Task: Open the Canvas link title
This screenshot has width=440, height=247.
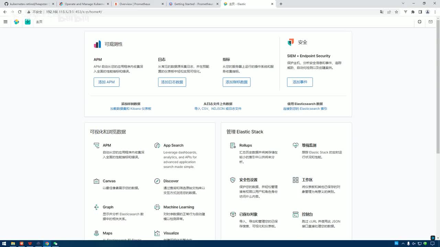Action: point(109,181)
